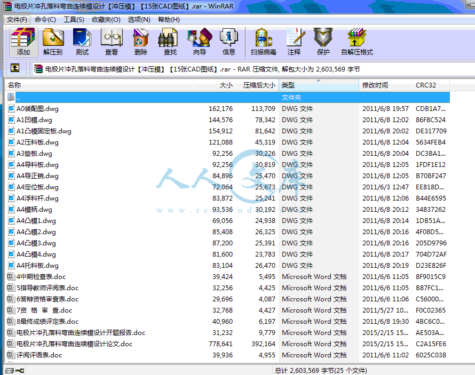Screen dimensions: 475x375
Task: Click the parent folder '..' icon
Action: coord(11,97)
